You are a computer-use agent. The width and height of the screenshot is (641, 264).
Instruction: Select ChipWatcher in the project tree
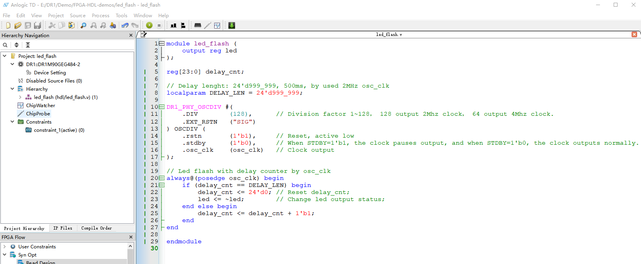pos(41,105)
